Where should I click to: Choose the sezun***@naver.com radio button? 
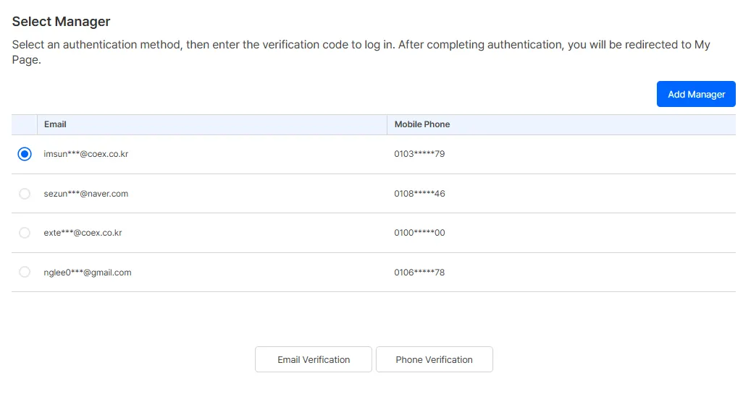pyautogui.click(x=25, y=194)
